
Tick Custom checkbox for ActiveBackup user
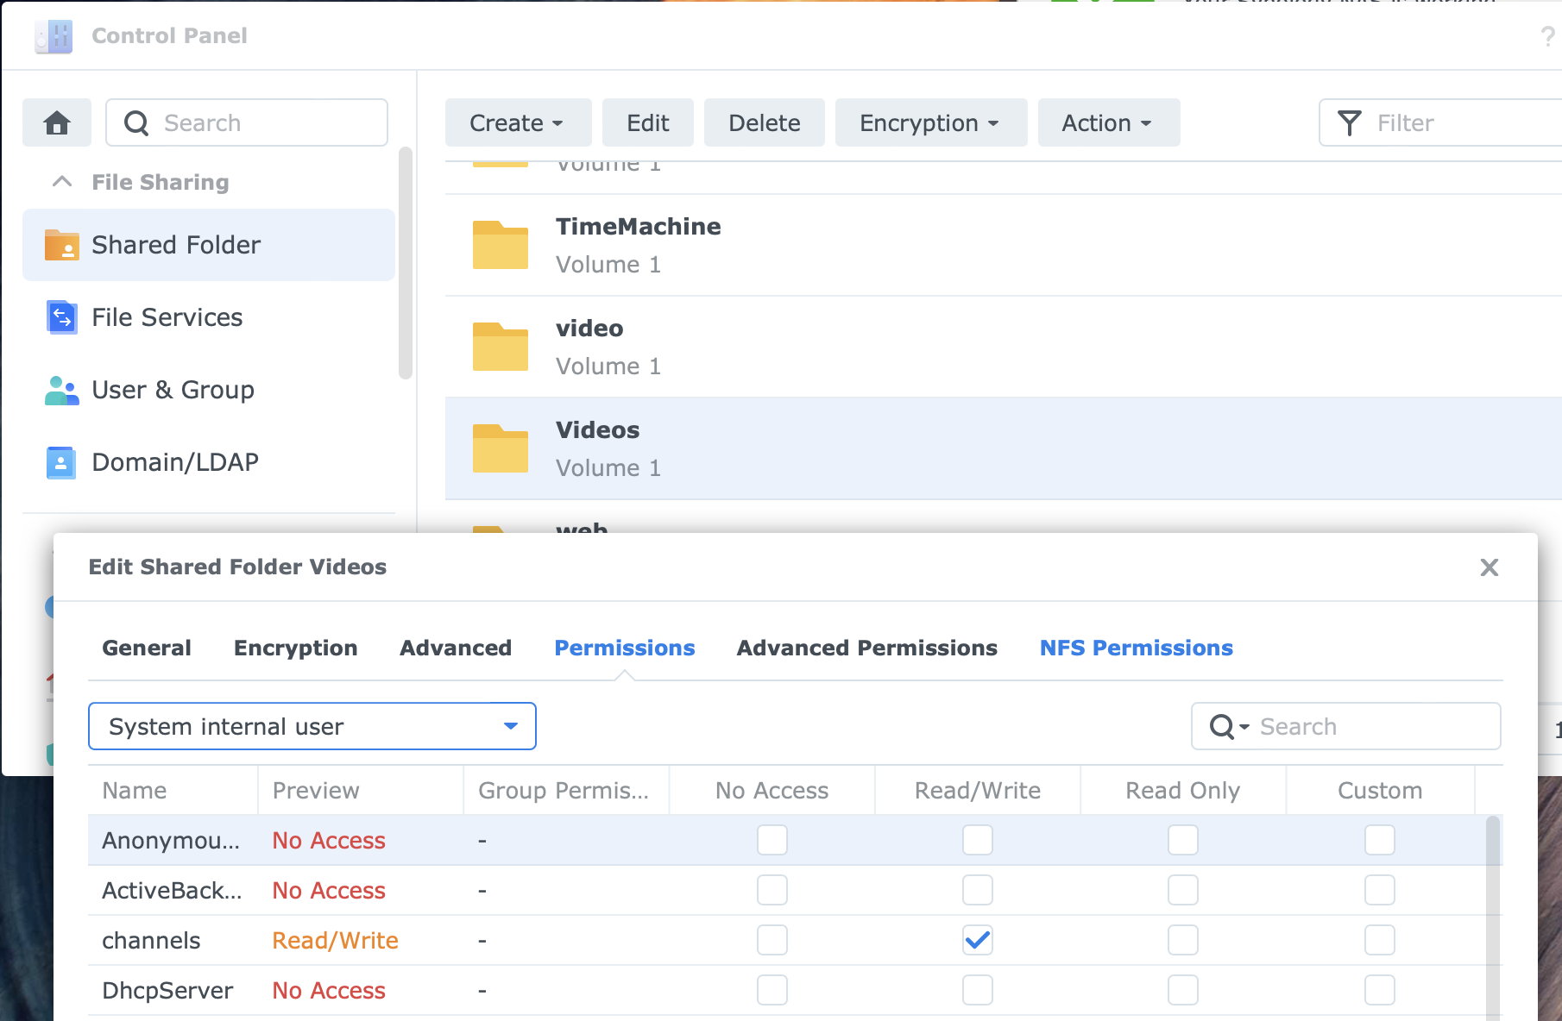(x=1379, y=890)
